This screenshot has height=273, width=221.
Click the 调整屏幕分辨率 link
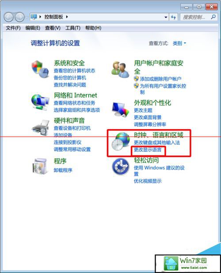pyautogui.click(x=150, y=124)
